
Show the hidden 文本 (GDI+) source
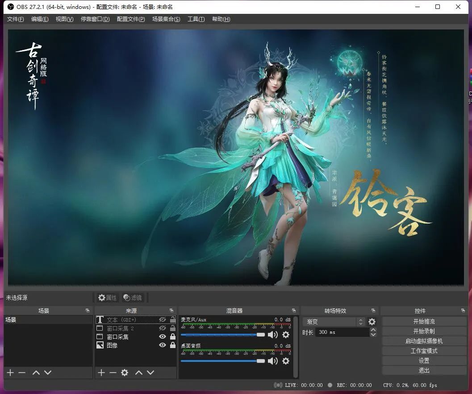[x=163, y=320]
